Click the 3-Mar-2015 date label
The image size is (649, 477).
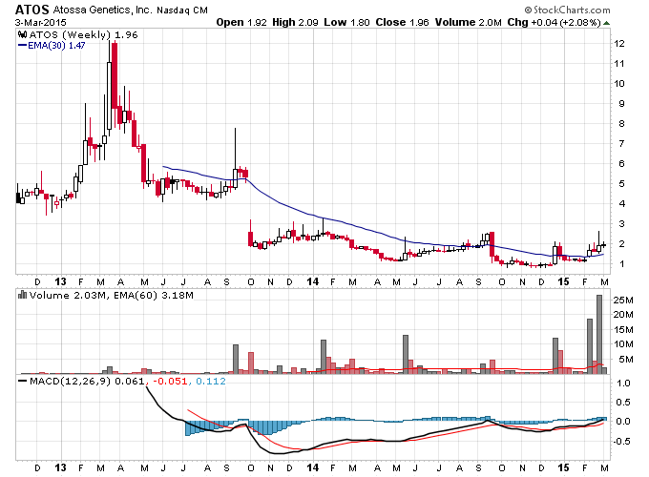click(x=40, y=22)
